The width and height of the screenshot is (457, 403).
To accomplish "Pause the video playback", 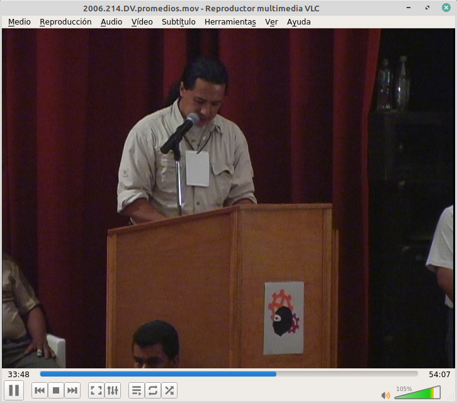I will [14, 390].
